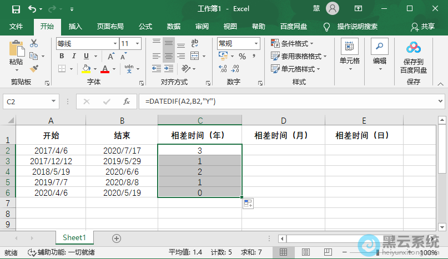Toggle italic formatting
The image size is (448, 259).
click(73, 56)
